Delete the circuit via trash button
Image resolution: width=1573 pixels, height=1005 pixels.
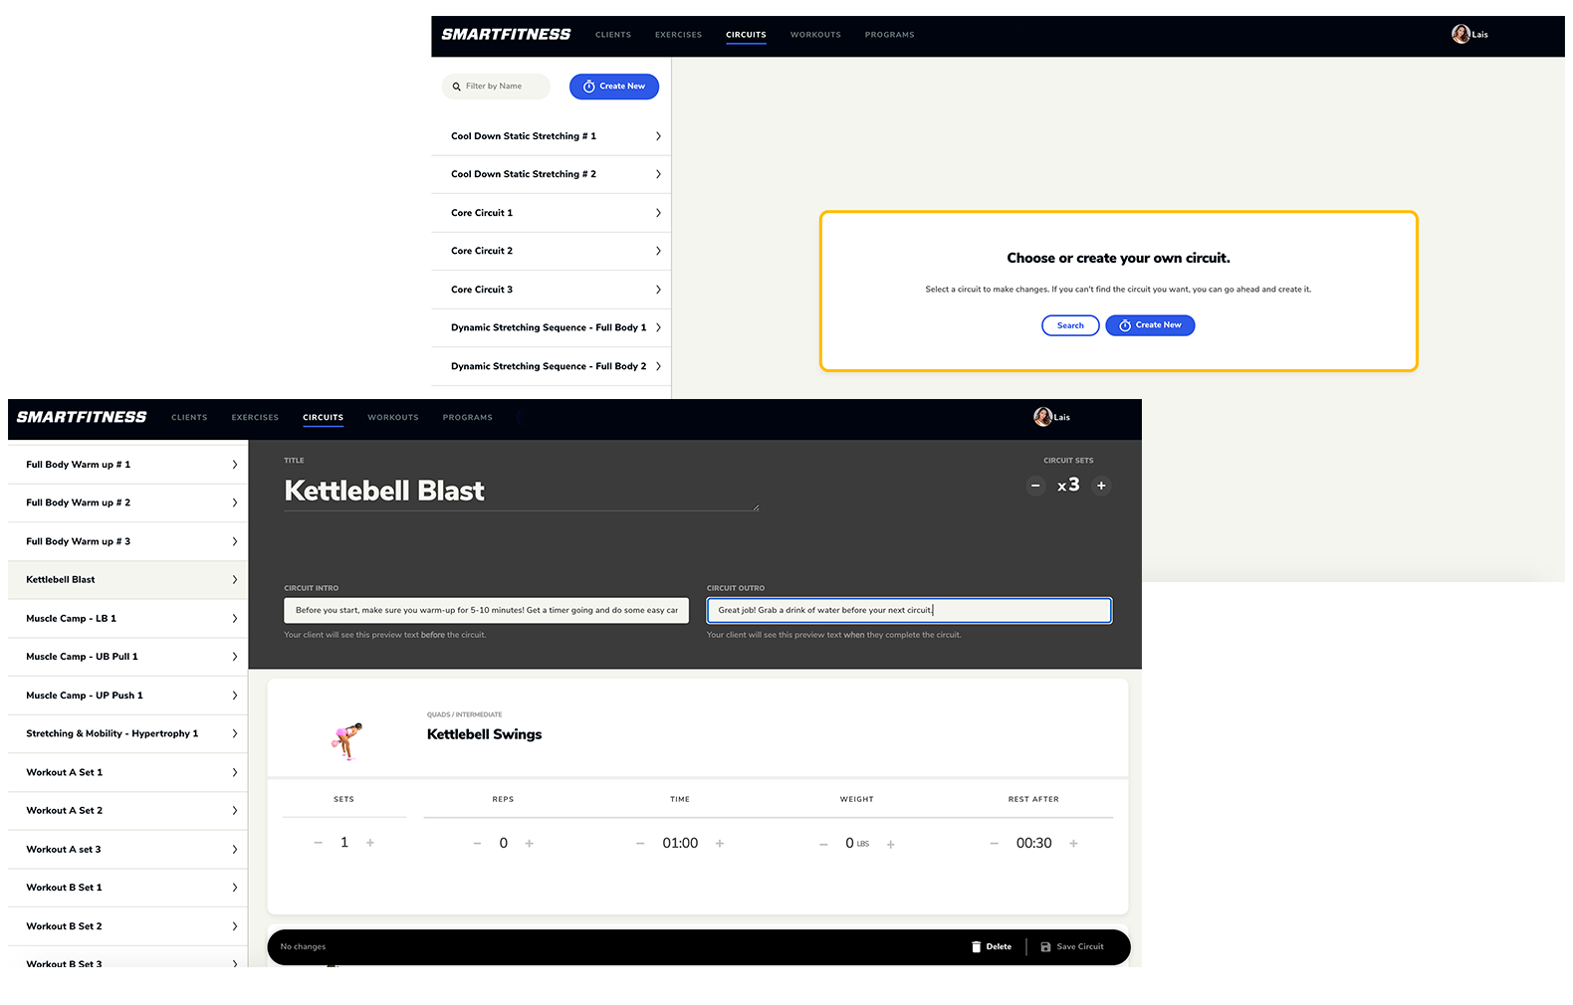(992, 947)
